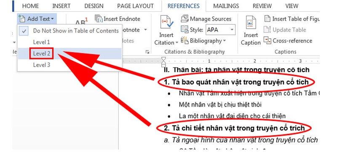Click the Insert Caption icon
337x152 pixels.
(x=251, y=22)
